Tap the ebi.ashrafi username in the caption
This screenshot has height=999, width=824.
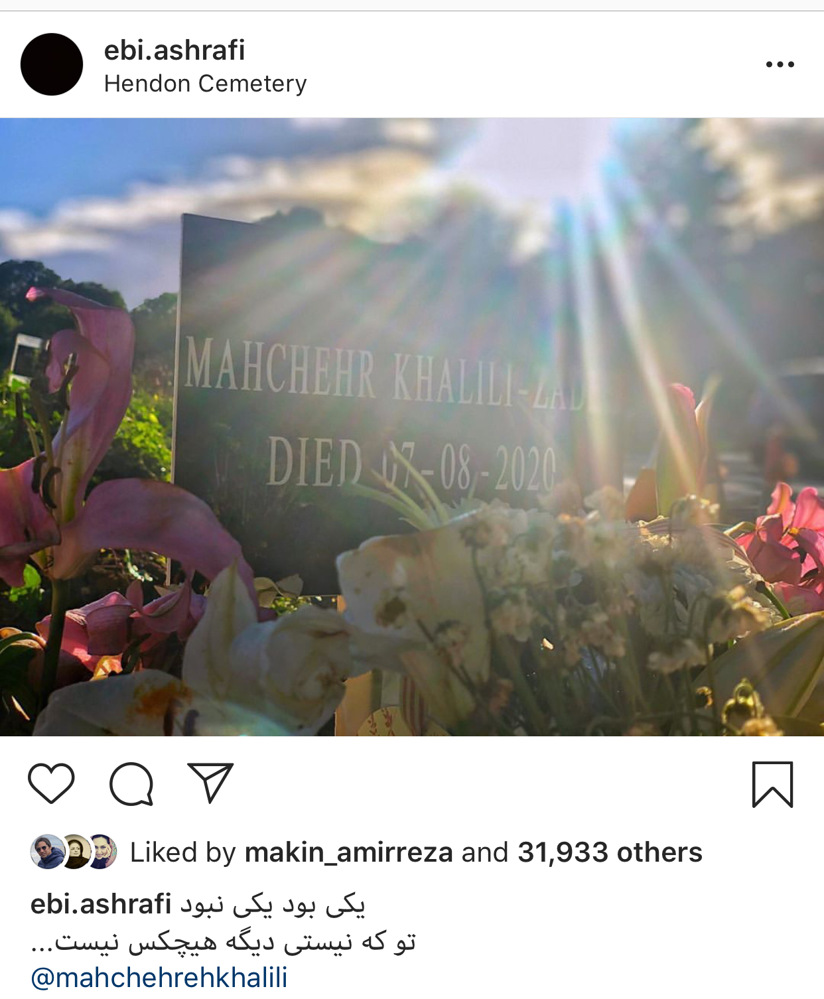(x=101, y=904)
